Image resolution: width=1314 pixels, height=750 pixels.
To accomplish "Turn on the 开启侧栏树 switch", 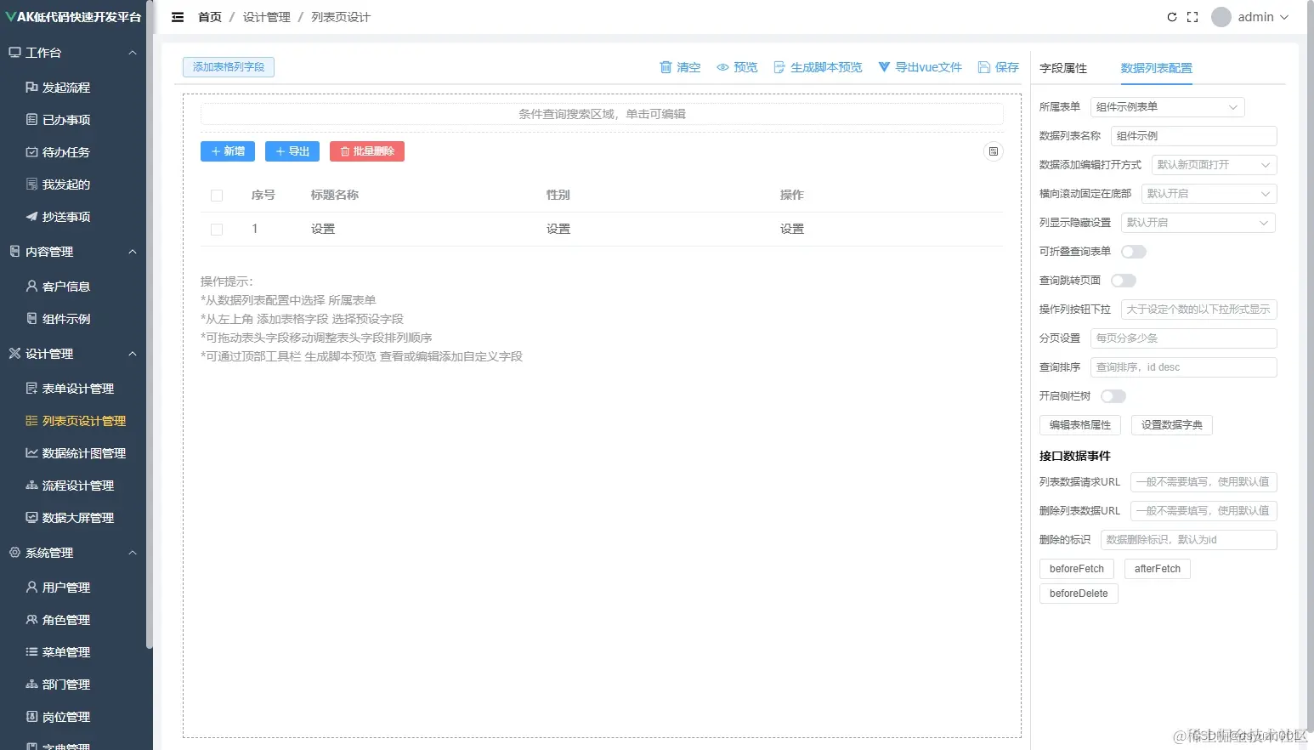I will pos(1113,395).
